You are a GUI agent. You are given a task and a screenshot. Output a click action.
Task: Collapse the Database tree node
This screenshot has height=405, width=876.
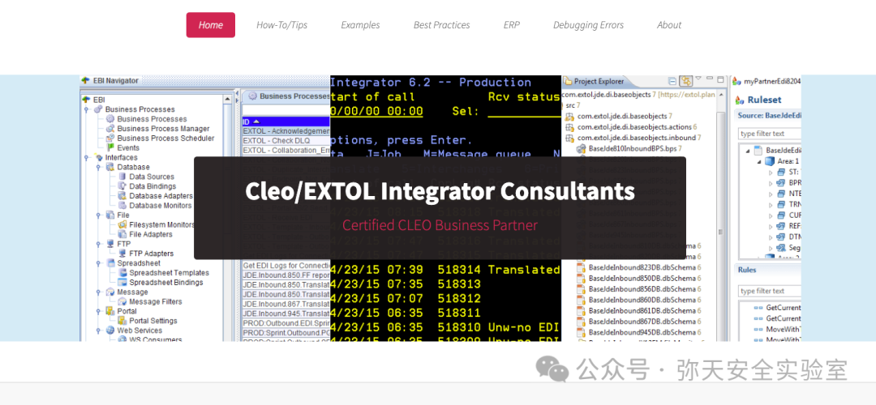pyautogui.click(x=98, y=167)
